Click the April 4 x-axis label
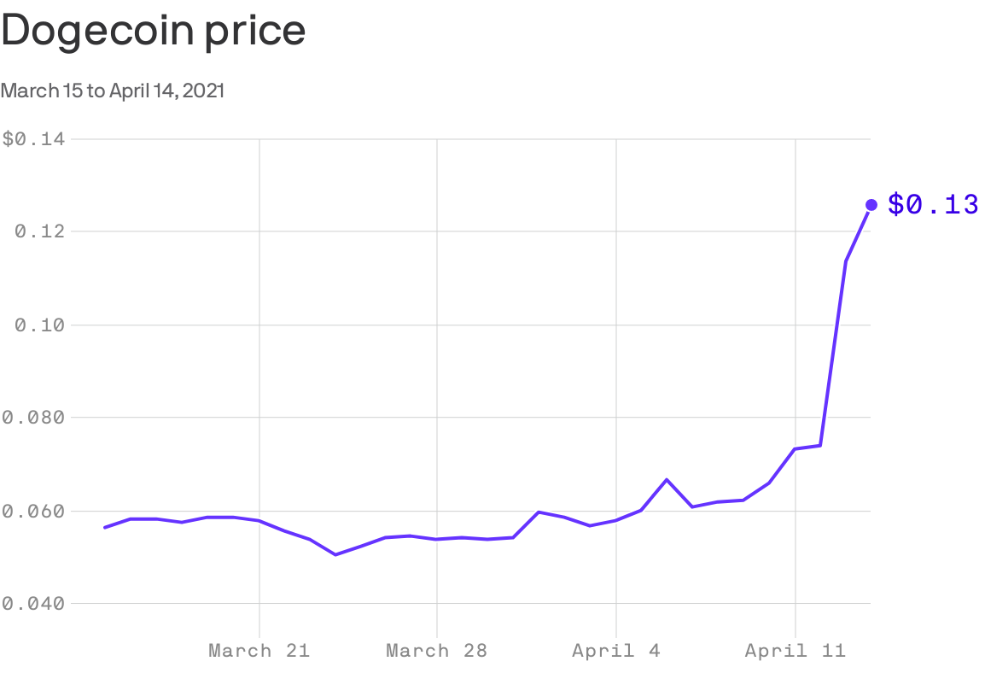 pyautogui.click(x=615, y=651)
